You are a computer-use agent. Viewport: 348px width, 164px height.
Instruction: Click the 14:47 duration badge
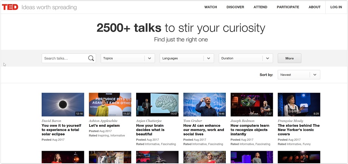point(174,114)
